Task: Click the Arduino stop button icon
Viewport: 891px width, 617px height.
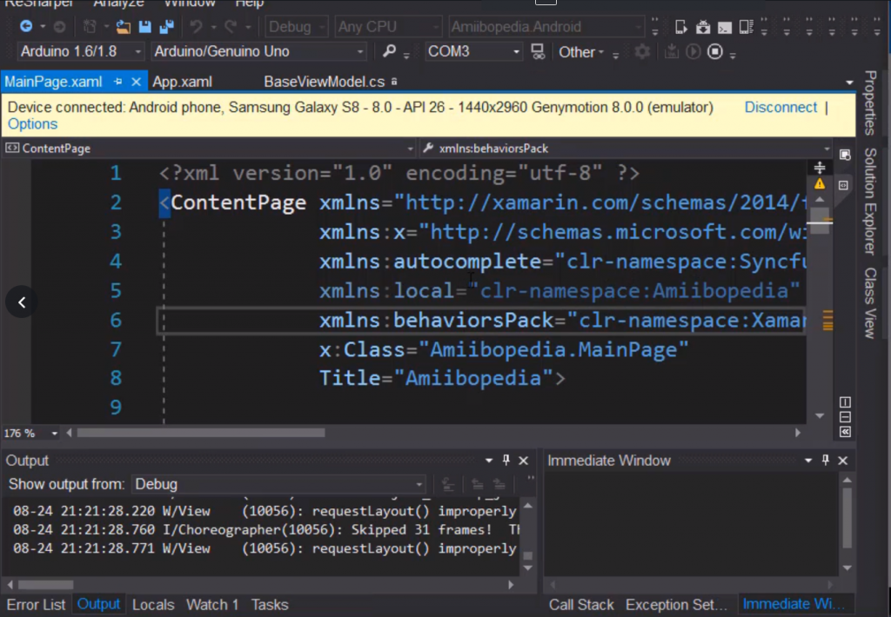Action: point(715,51)
